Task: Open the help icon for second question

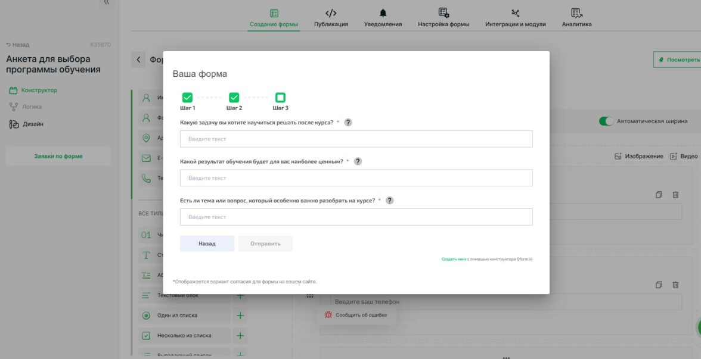Action: click(358, 162)
